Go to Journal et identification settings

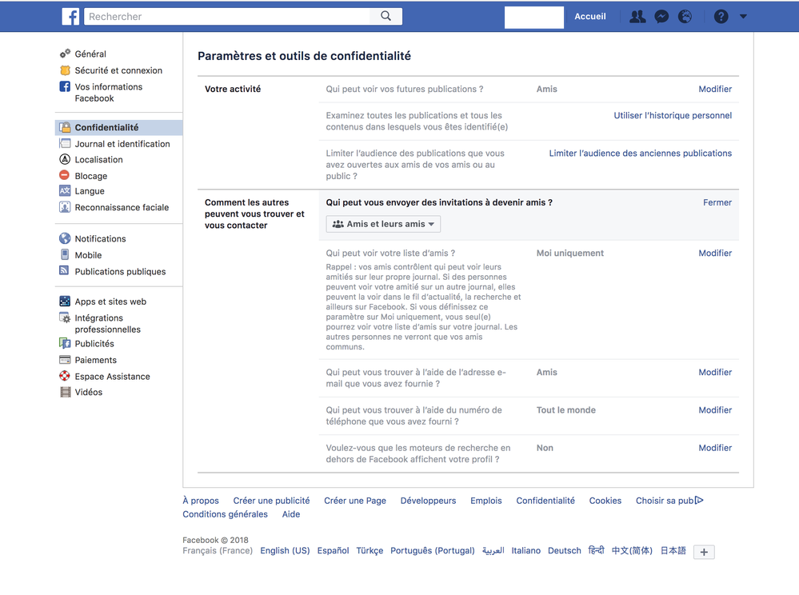[122, 144]
